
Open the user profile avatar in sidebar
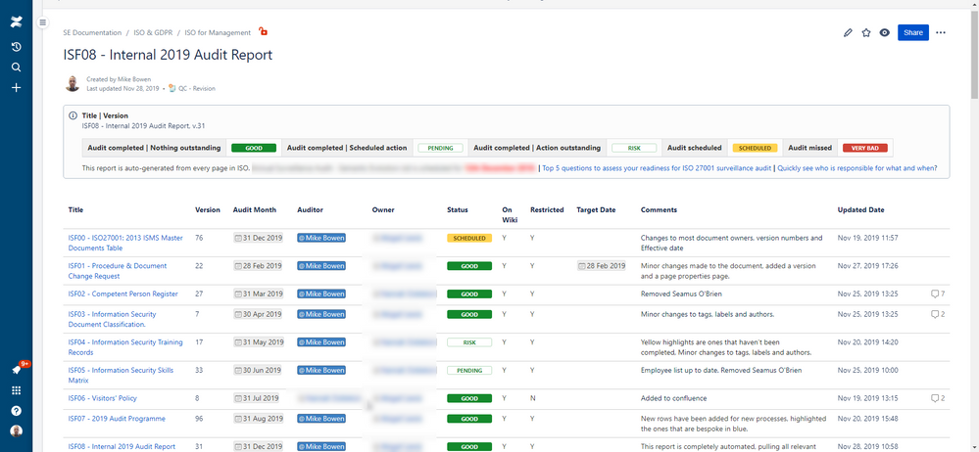[17, 431]
